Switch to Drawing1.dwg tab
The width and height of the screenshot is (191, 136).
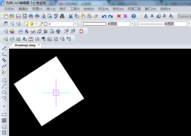25,45
